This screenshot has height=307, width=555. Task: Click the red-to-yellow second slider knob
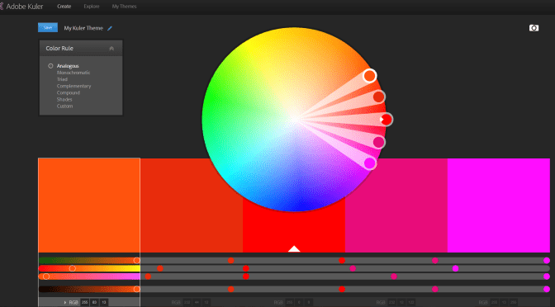pyautogui.click(x=72, y=268)
